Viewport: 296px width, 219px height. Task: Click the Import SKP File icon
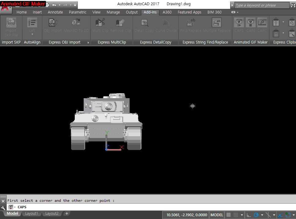11,23
